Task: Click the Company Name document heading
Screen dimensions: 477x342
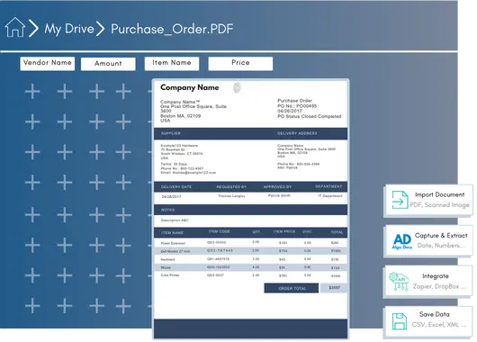Action: coord(190,87)
